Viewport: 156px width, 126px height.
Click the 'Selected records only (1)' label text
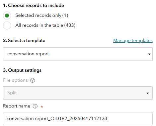click(42, 16)
